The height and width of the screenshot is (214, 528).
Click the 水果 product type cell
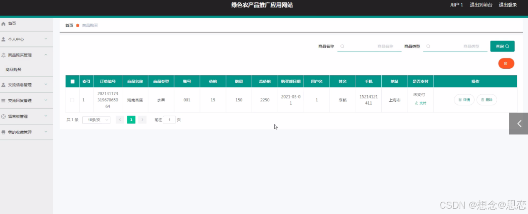(161, 100)
